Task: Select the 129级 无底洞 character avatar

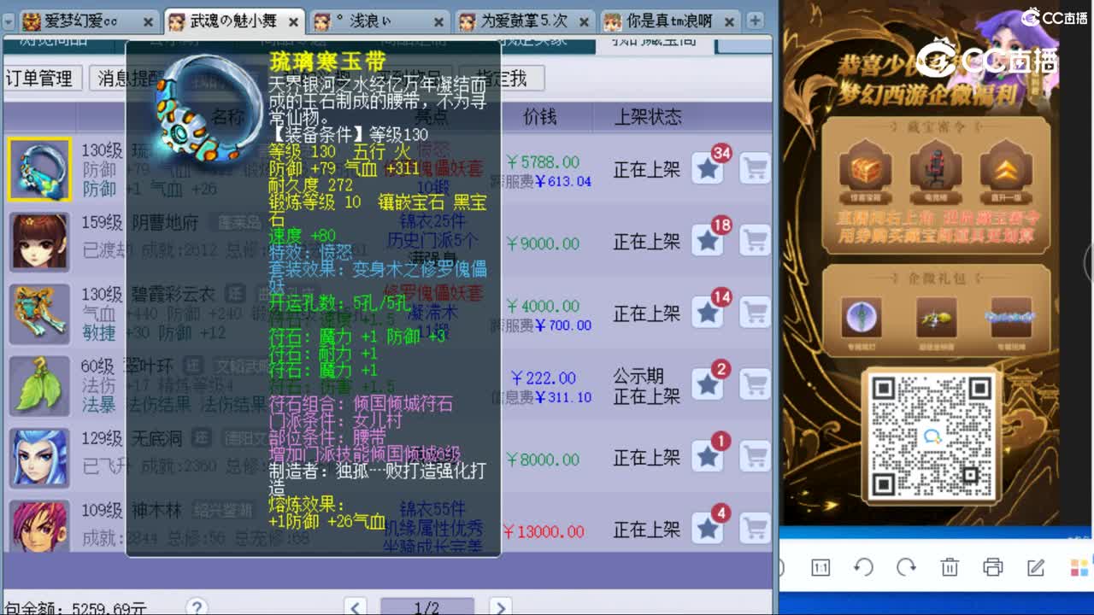Action: coord(39,457)
